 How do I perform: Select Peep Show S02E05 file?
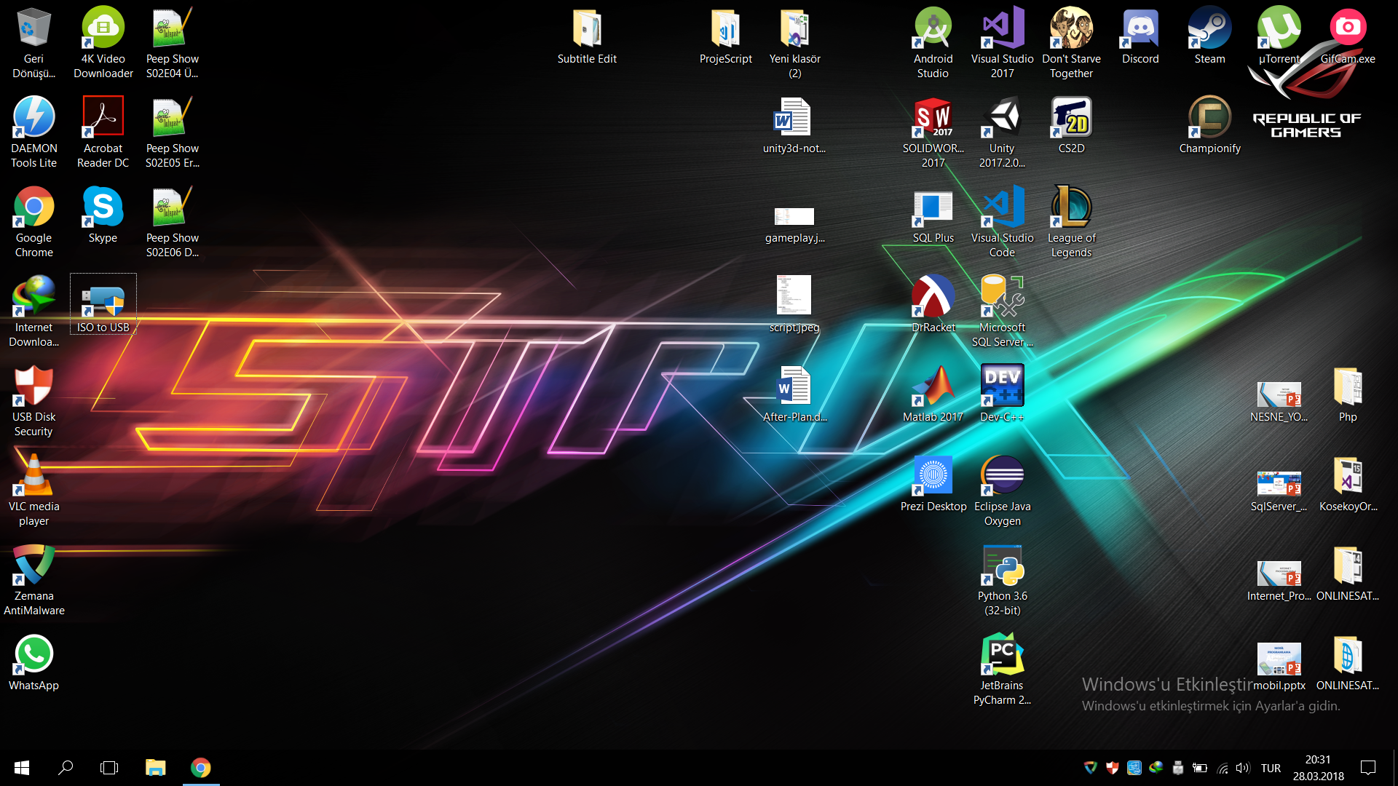pos(172,132)
